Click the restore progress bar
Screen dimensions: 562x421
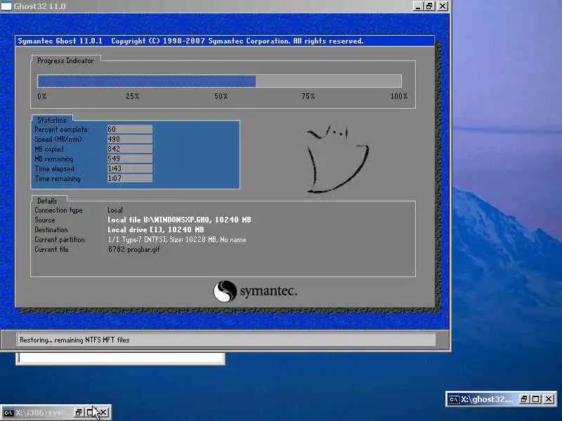click(219, 81)
